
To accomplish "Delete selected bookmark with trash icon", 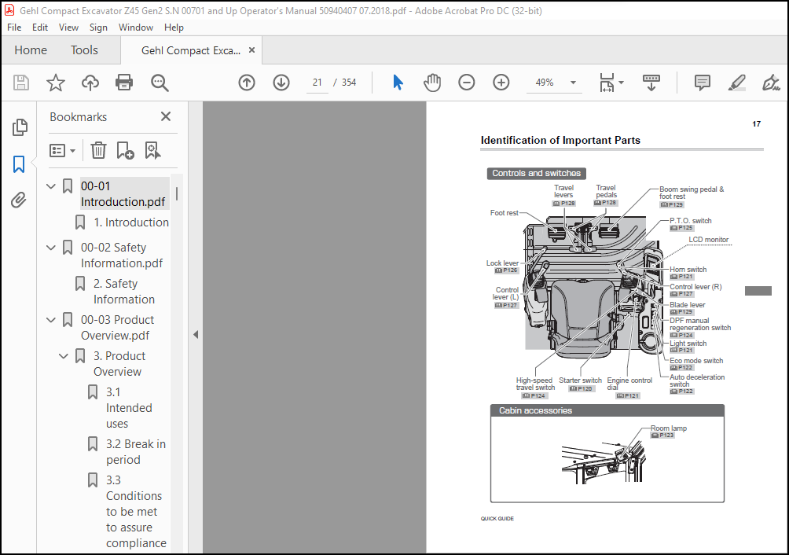I will click(x=98, y=150).
